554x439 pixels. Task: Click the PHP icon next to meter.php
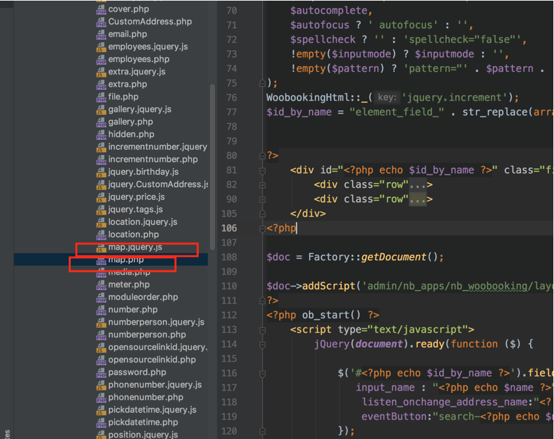point(101,285)
